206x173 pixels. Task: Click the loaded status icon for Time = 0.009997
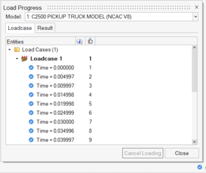31,86
